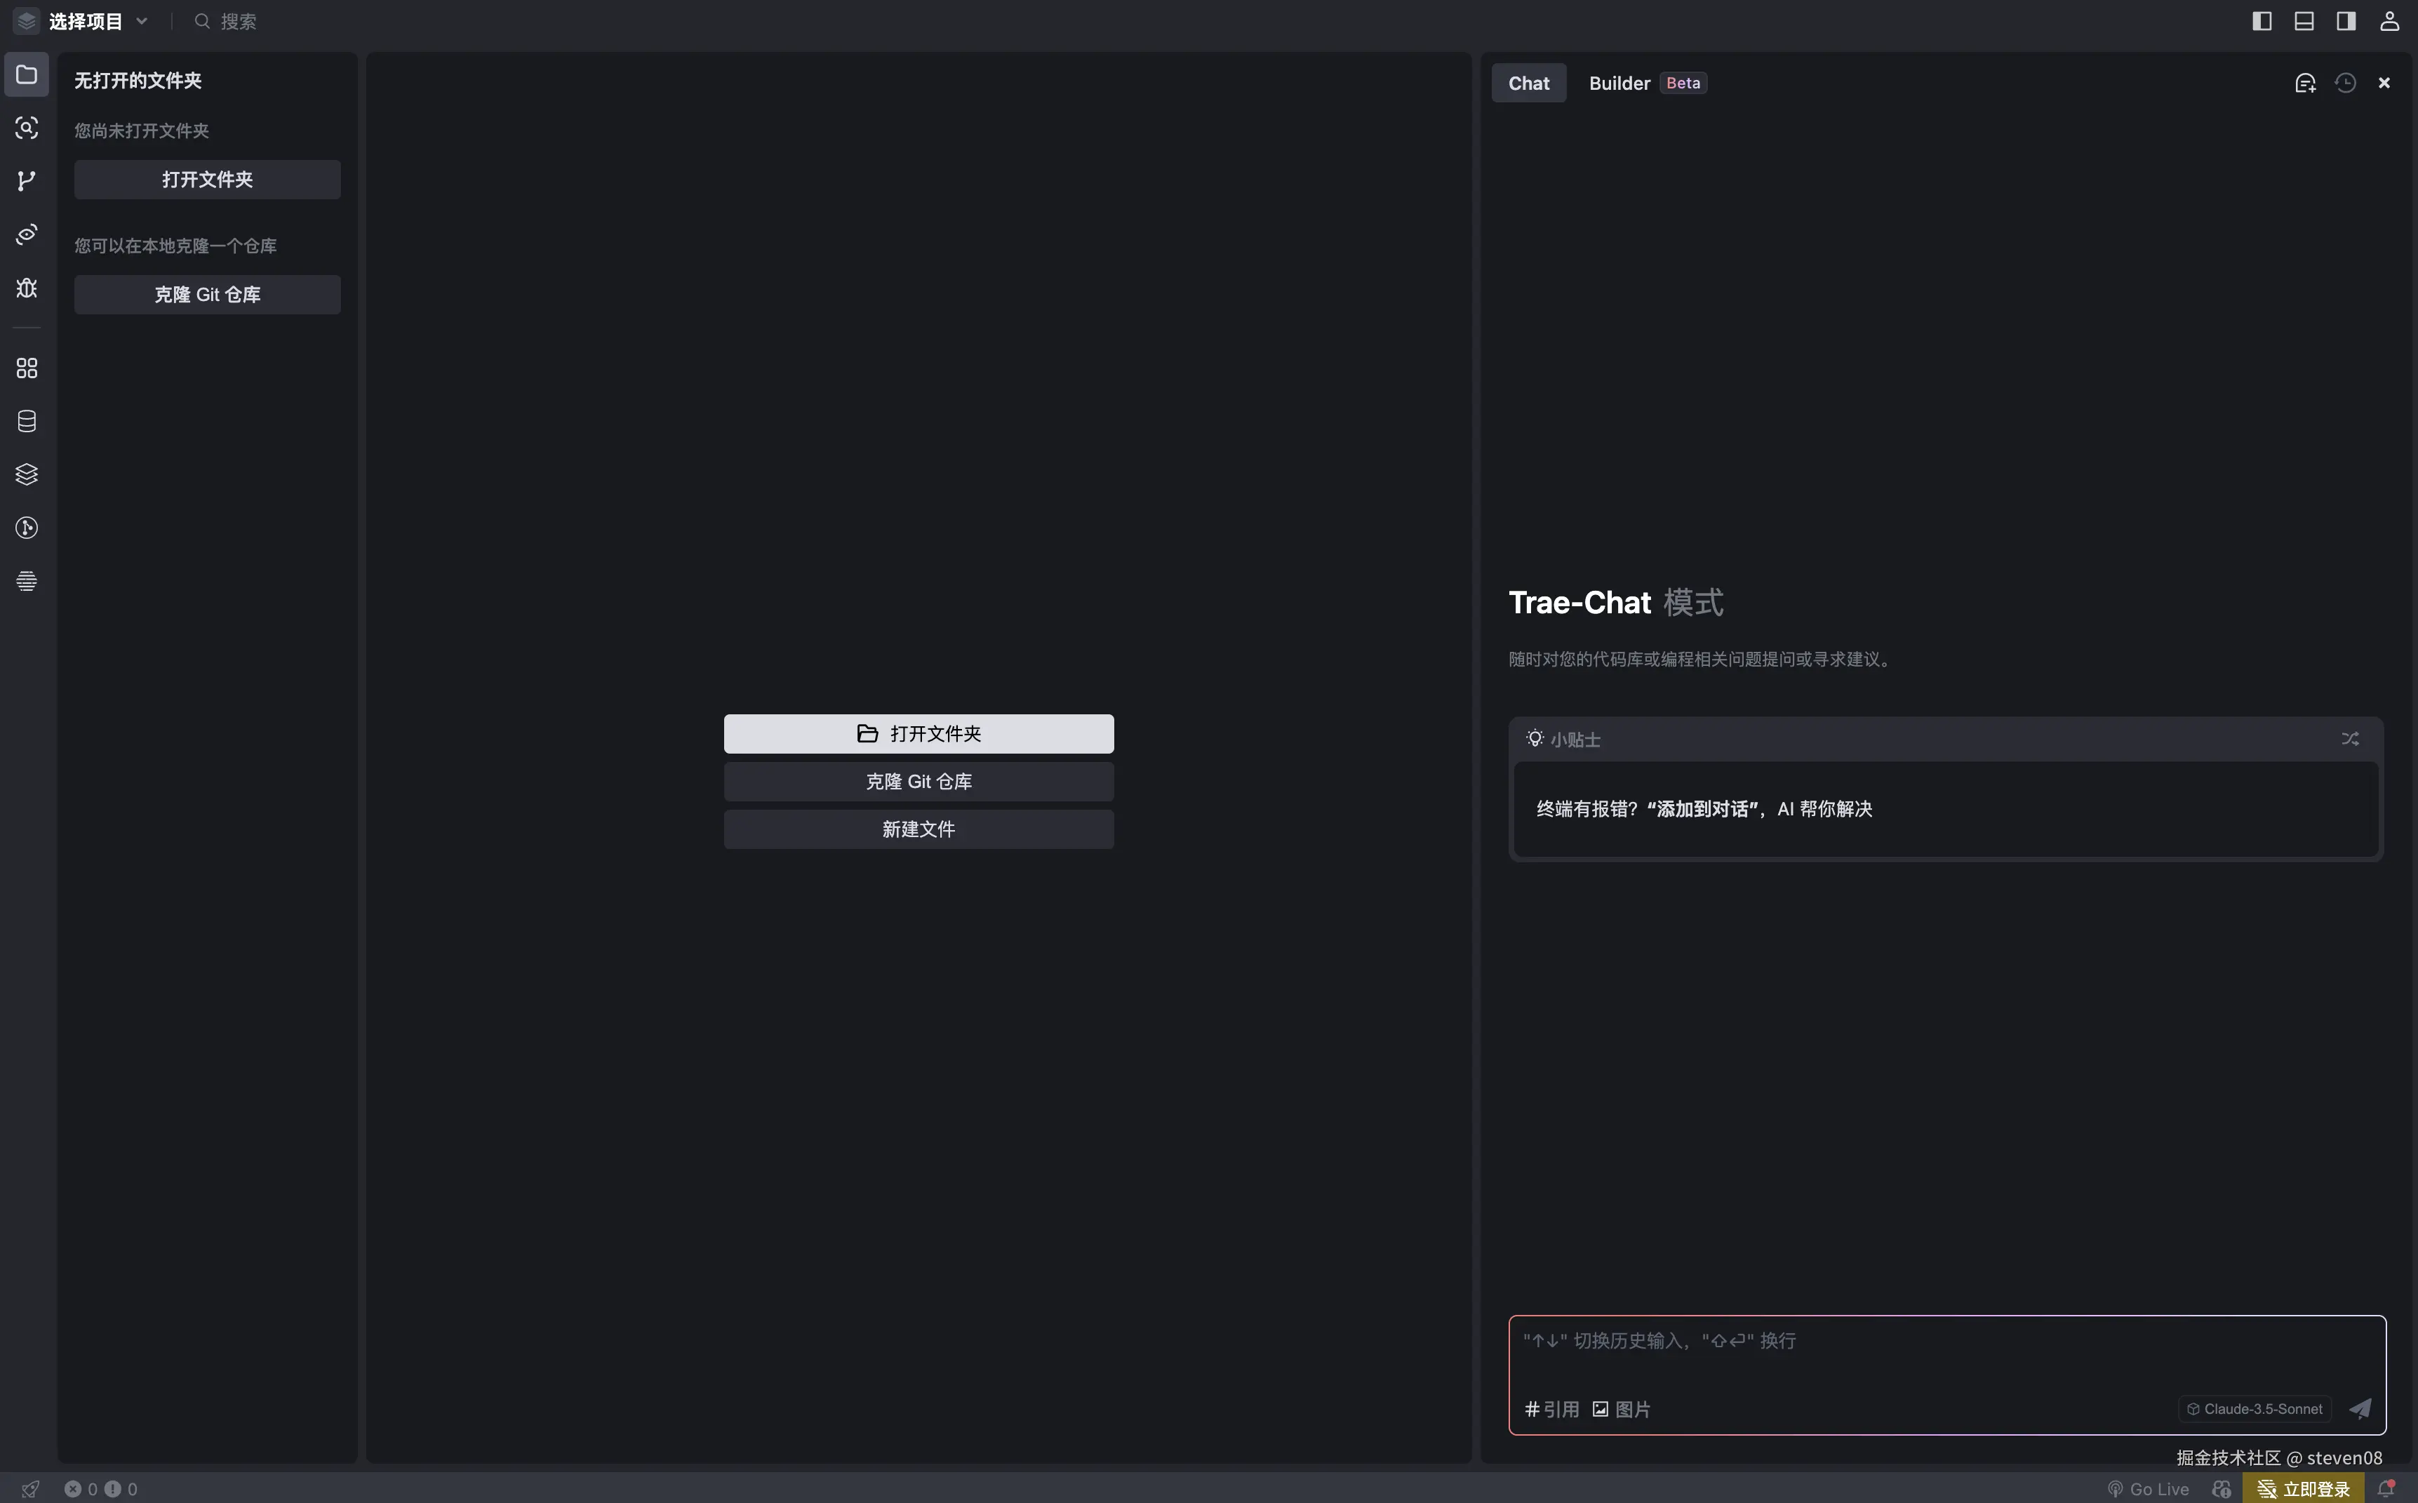Viewport: 2418px width, 1503px height.
Task: Open the Source Control branch icon
Action: 27,181
